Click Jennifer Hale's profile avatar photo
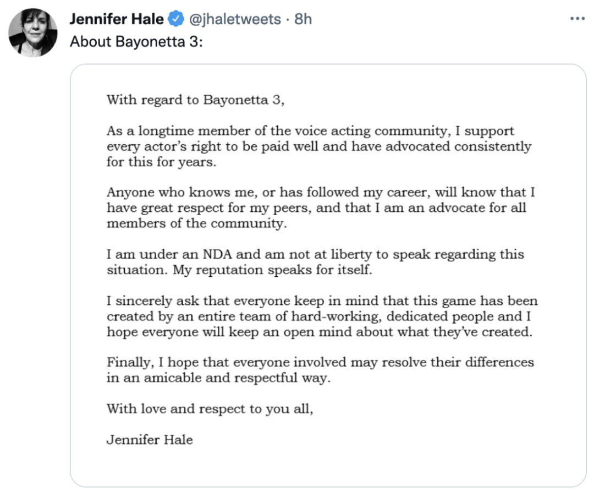The height and width of the screenshot is (492, 594). coord(33,32)
